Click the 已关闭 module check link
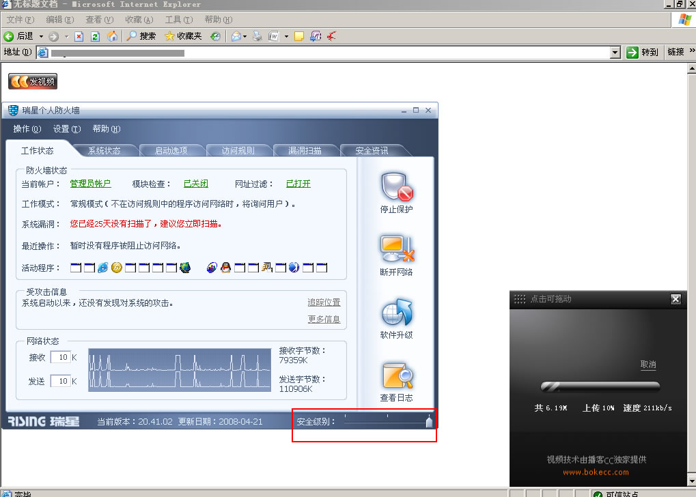 click(196, 183)
